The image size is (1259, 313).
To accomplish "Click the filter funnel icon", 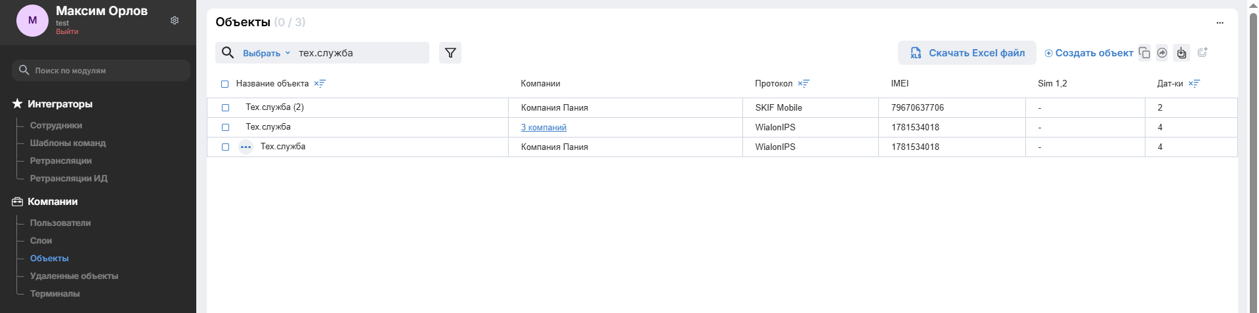I will [x=450, y=53].
